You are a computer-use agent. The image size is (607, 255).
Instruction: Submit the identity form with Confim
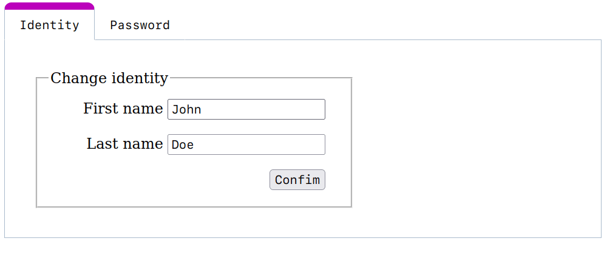tap(297, 180)
